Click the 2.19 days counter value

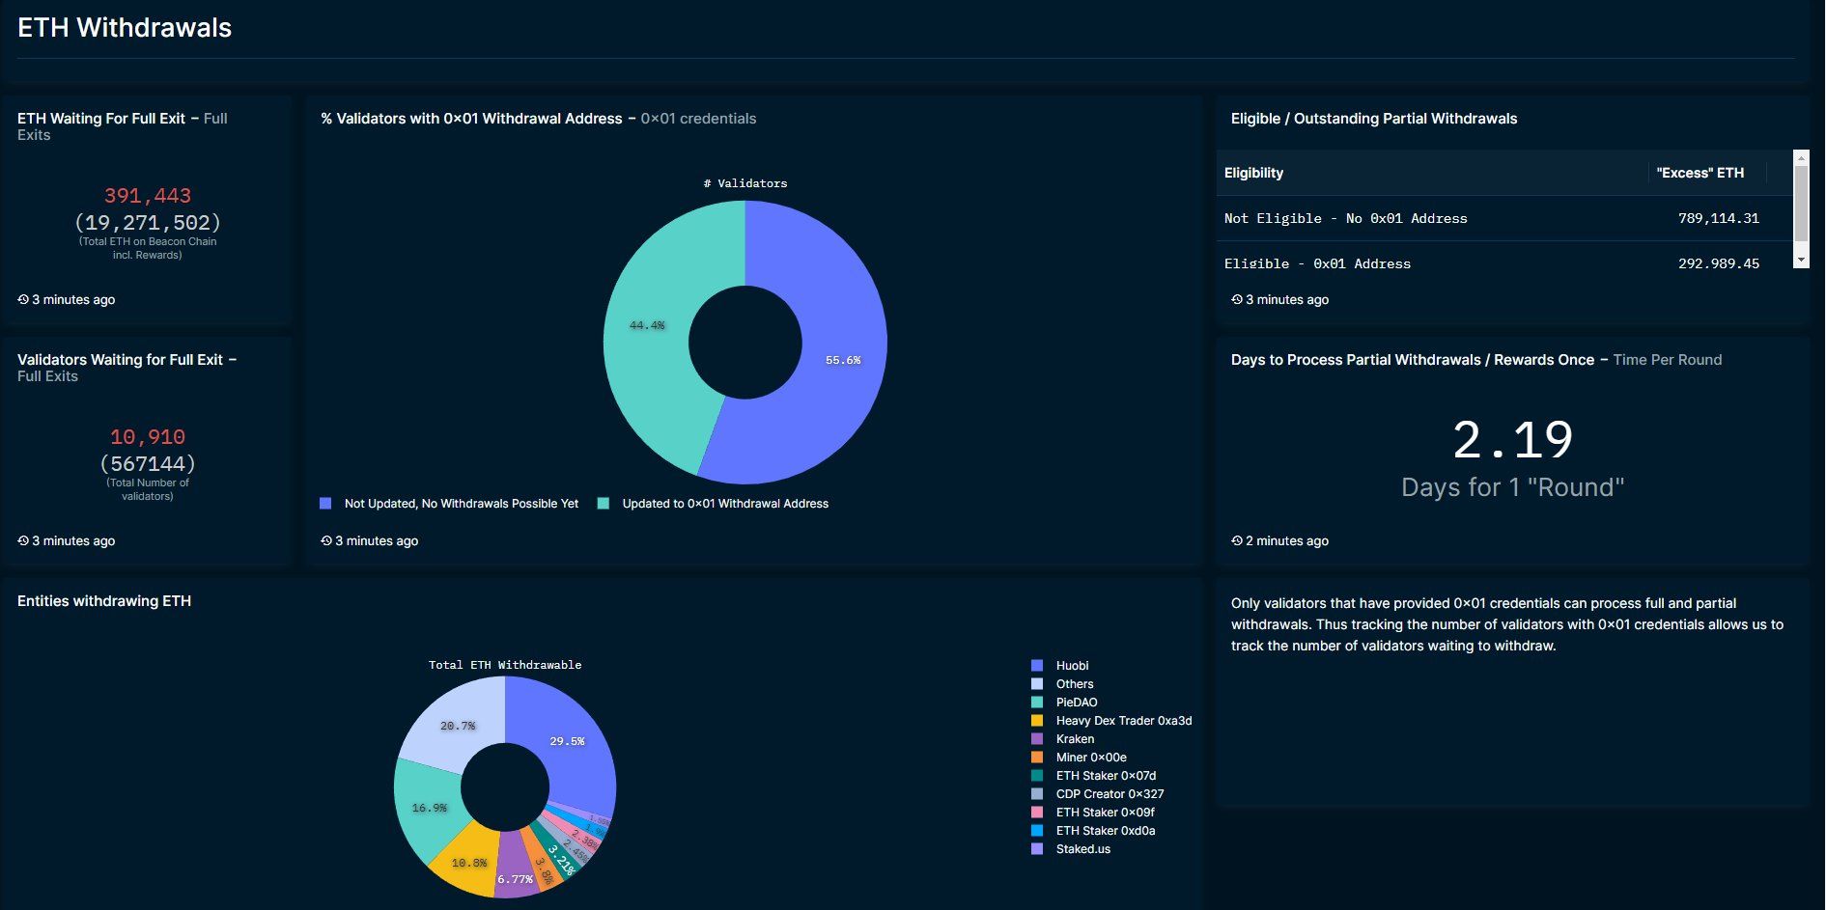(1513, 440)
